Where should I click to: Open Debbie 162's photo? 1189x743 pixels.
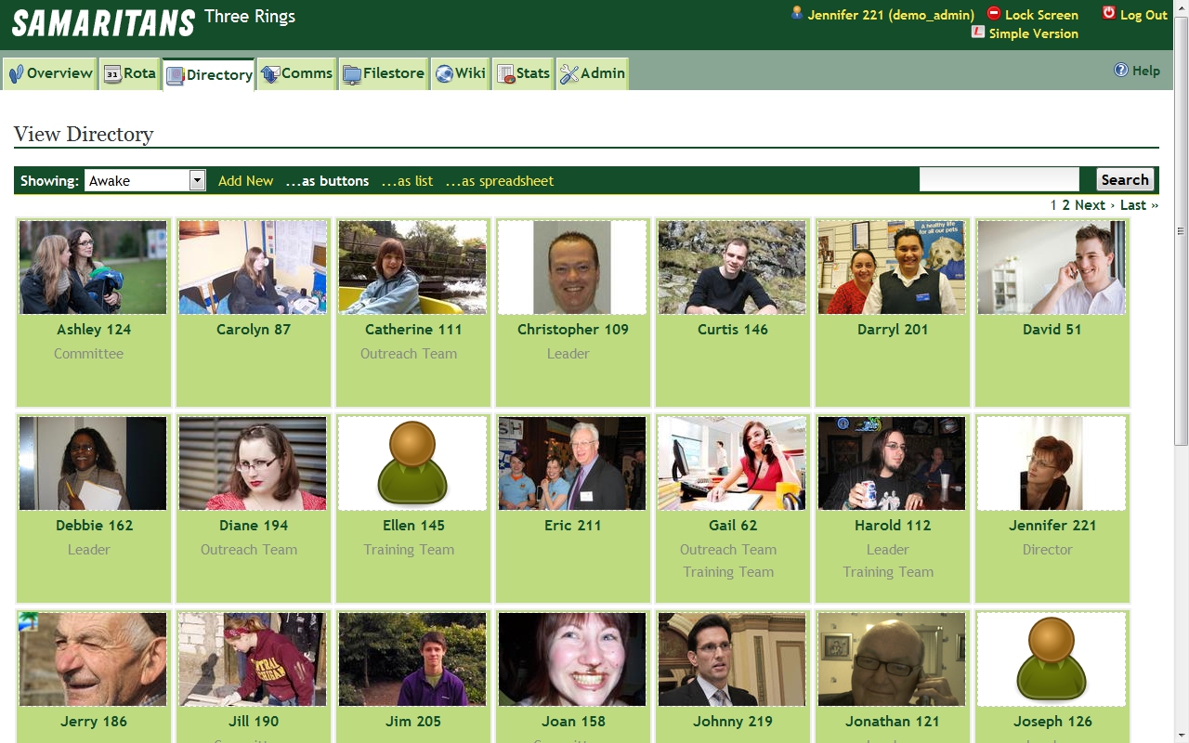click(93, 463)
